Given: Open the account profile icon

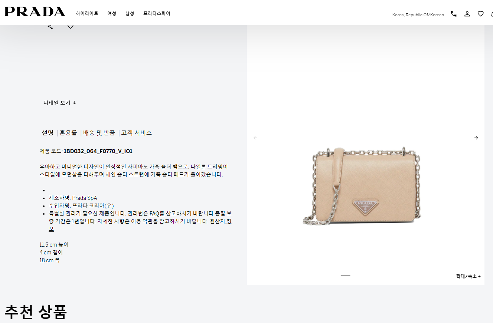Looking at the screenshot, I should (467, 14).
